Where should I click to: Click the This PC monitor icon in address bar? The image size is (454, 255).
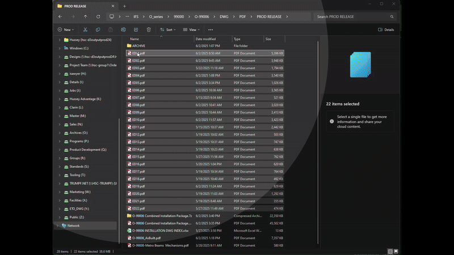(x=111, y=16)
